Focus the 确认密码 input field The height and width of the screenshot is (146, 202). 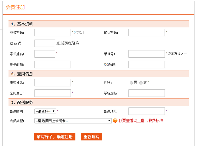147,33
